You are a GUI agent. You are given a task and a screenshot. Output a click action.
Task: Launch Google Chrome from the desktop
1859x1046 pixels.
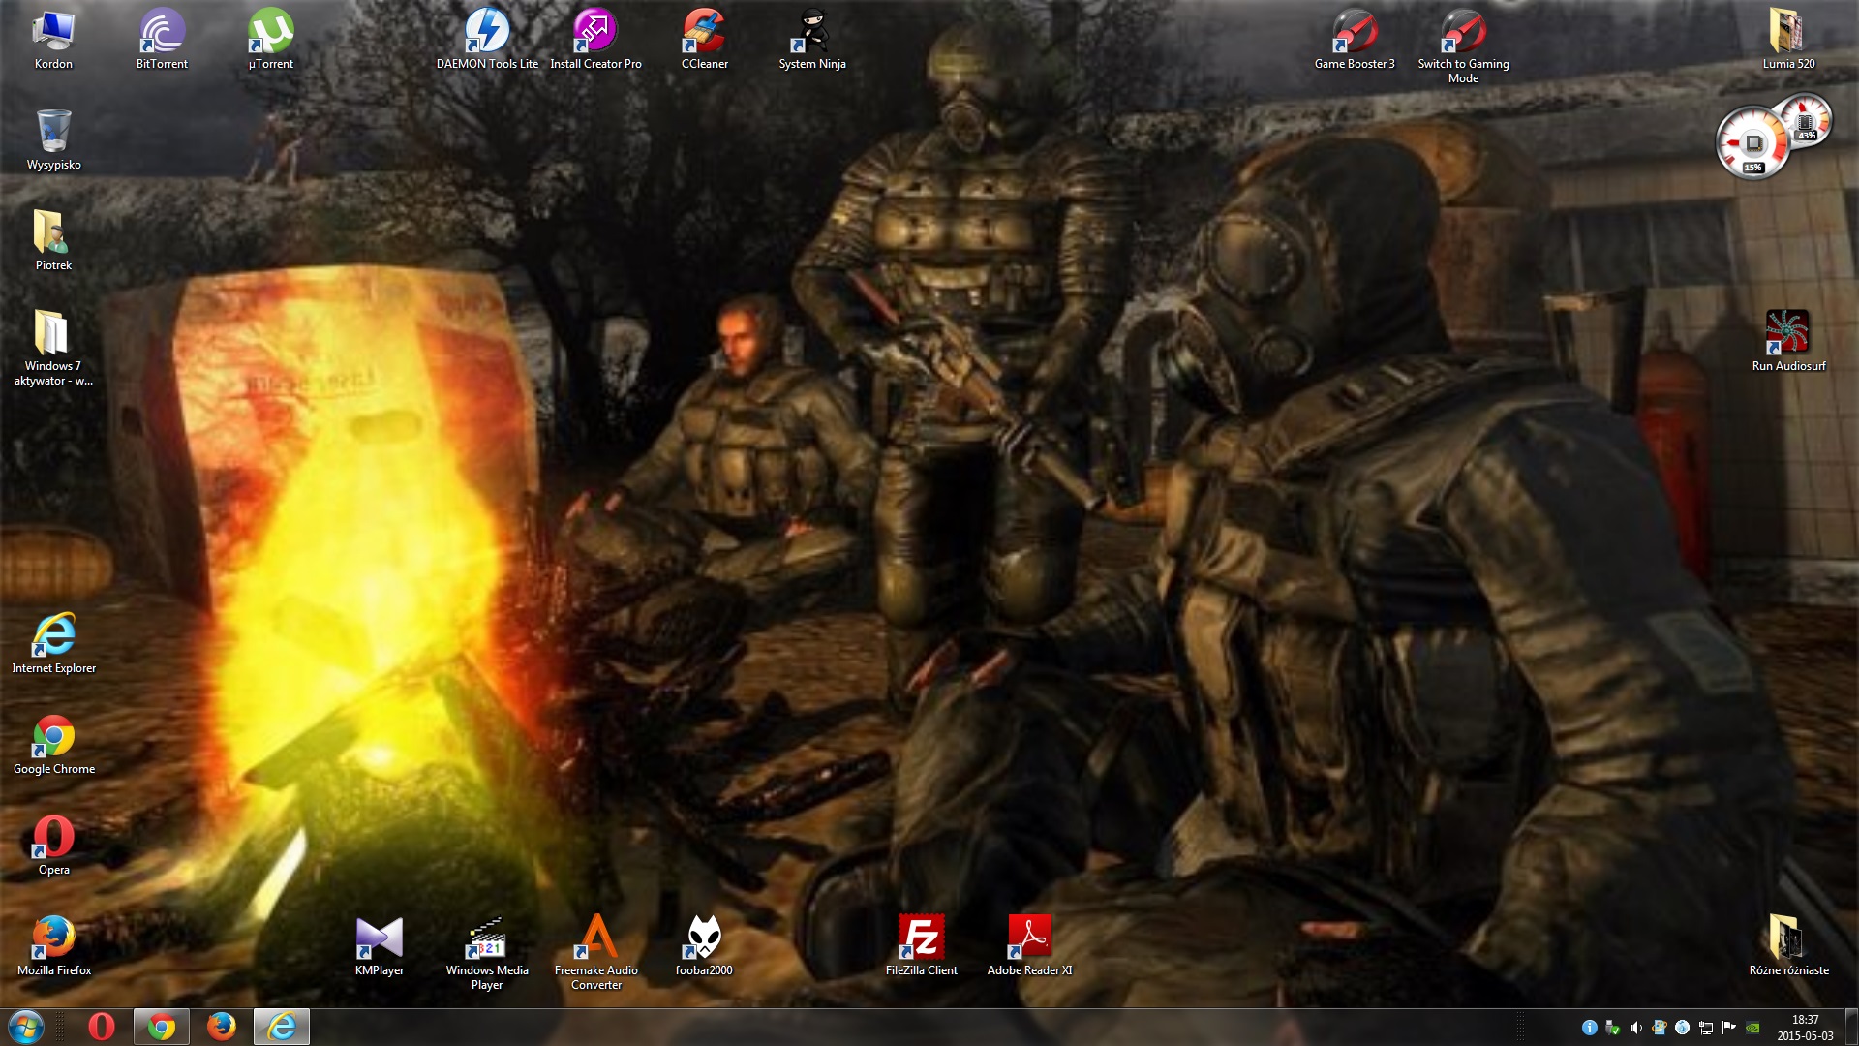[x=53, y=744]
